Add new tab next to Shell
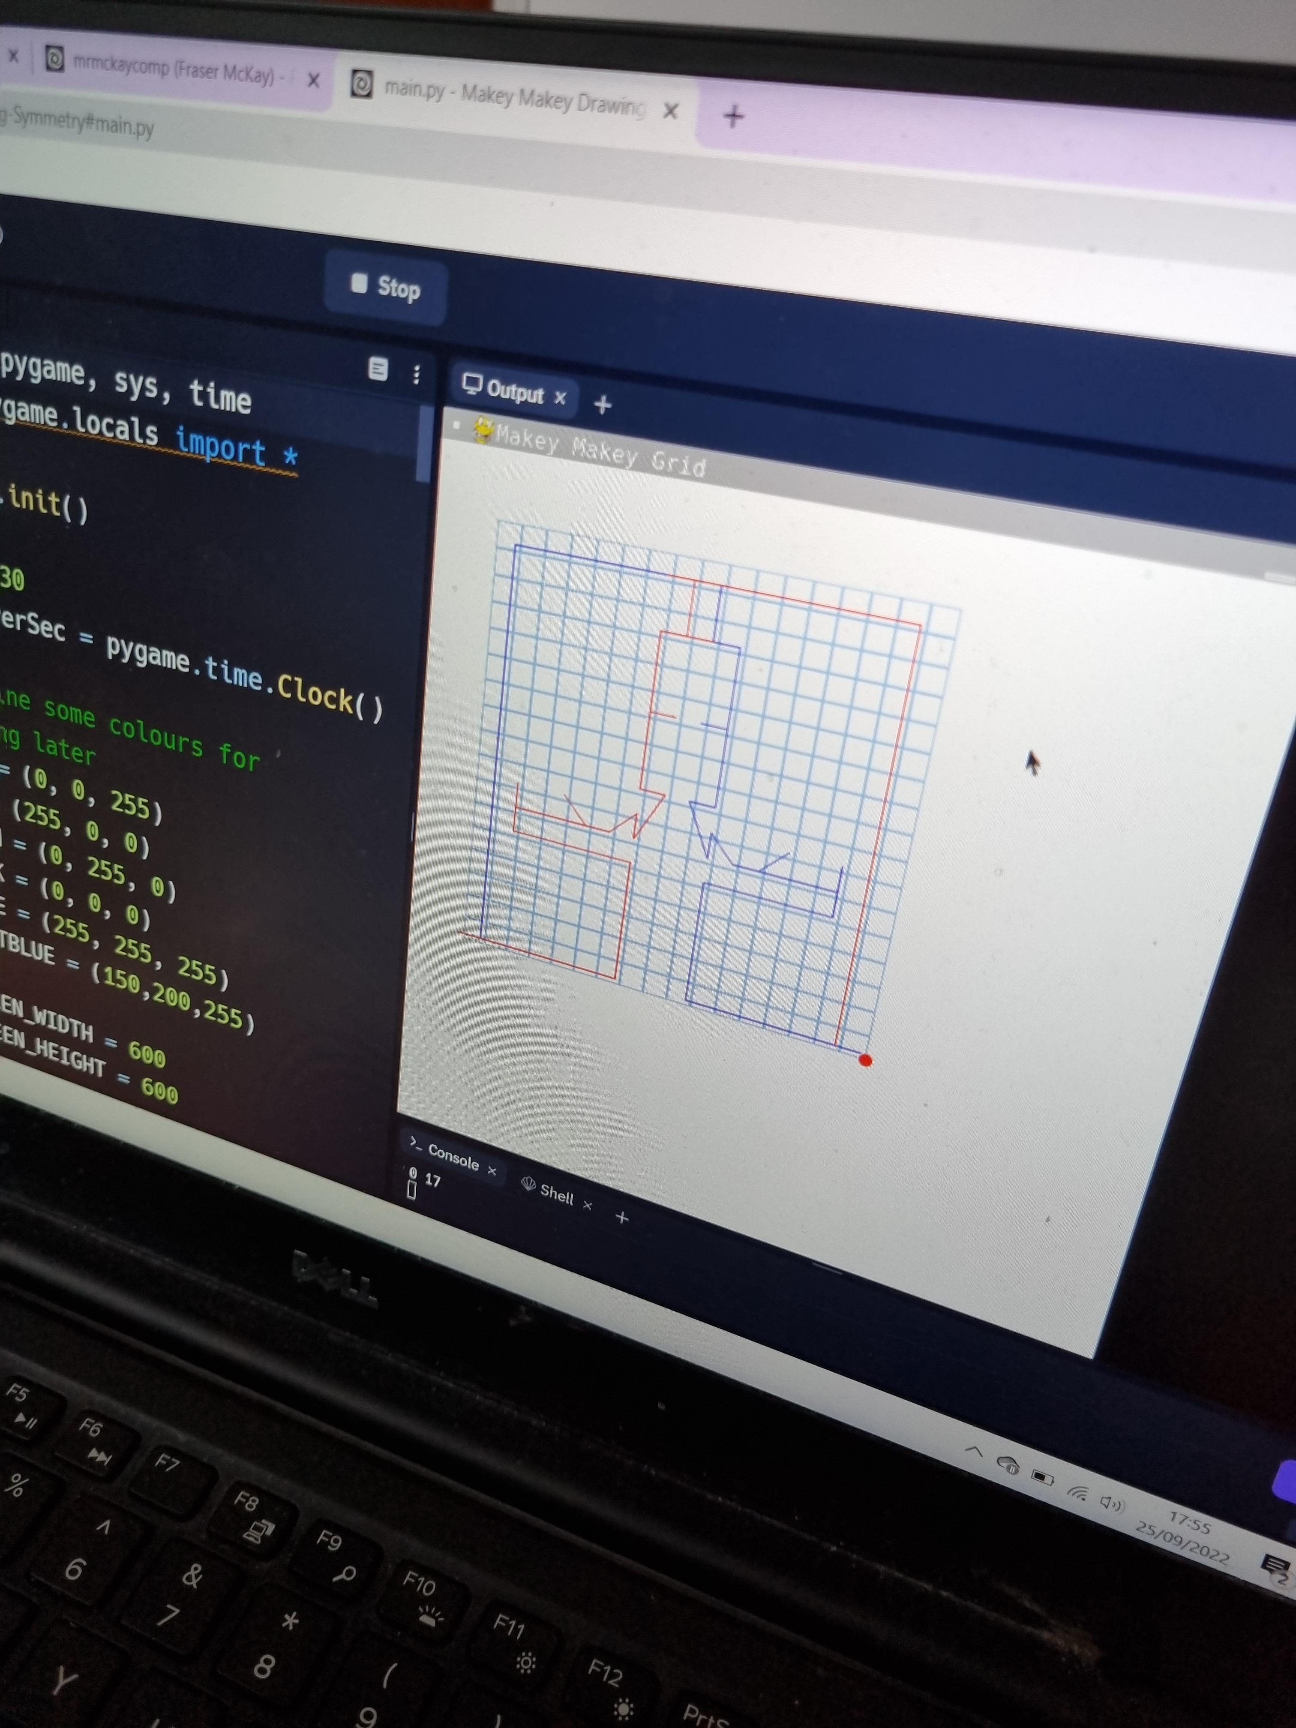Viewport: 1296px width, 1728px height. 622,1217
